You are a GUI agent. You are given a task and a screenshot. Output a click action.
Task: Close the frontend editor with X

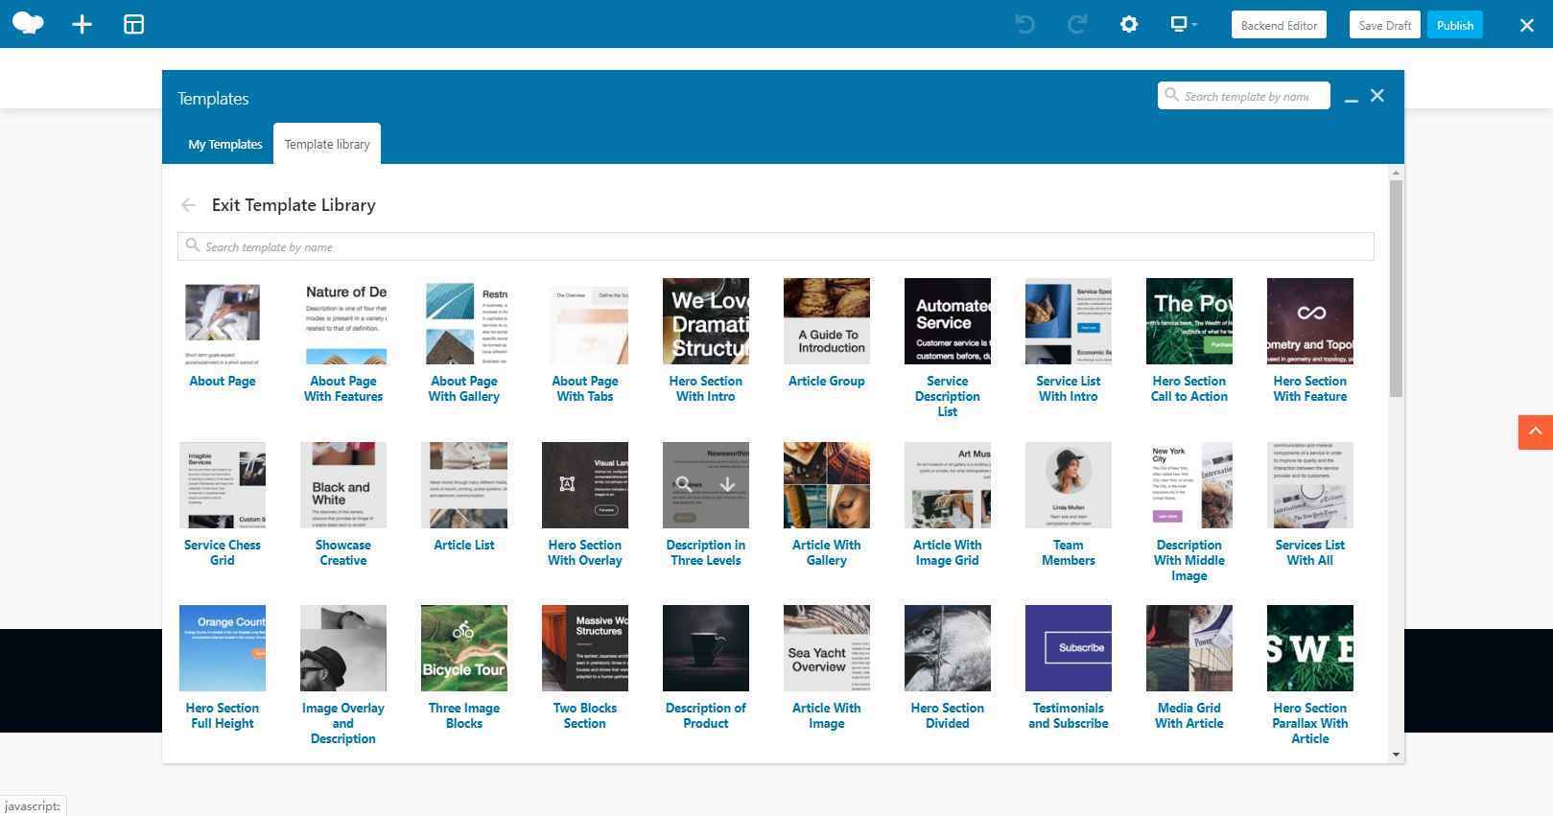coord(1527,25)
